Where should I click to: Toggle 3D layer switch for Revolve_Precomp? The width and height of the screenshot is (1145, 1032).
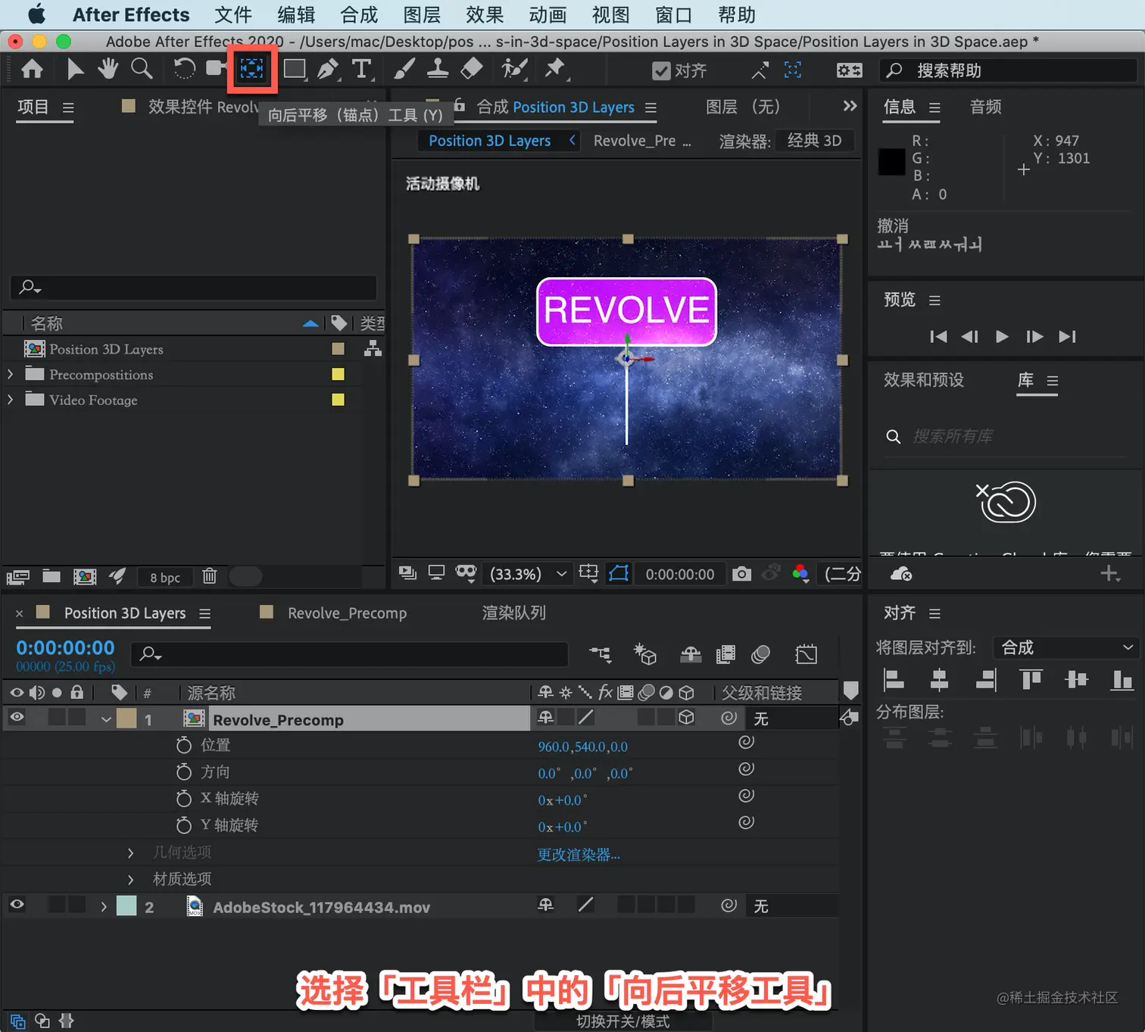(686, 717)
